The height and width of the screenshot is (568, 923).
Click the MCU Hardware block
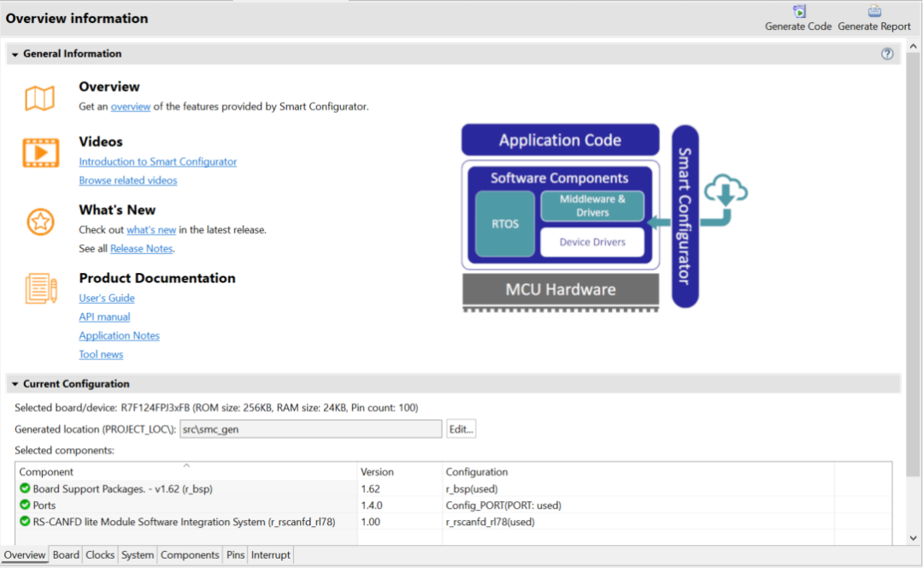pyautogui.click(x=561, y=289)
